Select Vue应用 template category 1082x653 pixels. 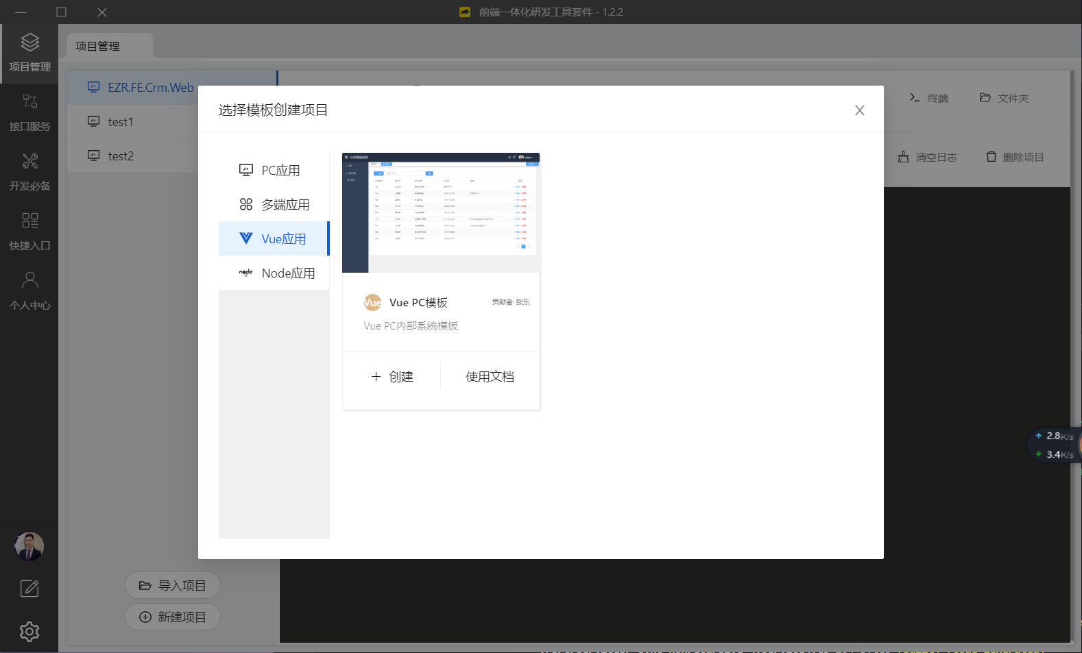[274, 238]
